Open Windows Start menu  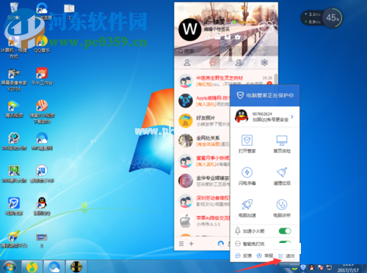[10, 267]
